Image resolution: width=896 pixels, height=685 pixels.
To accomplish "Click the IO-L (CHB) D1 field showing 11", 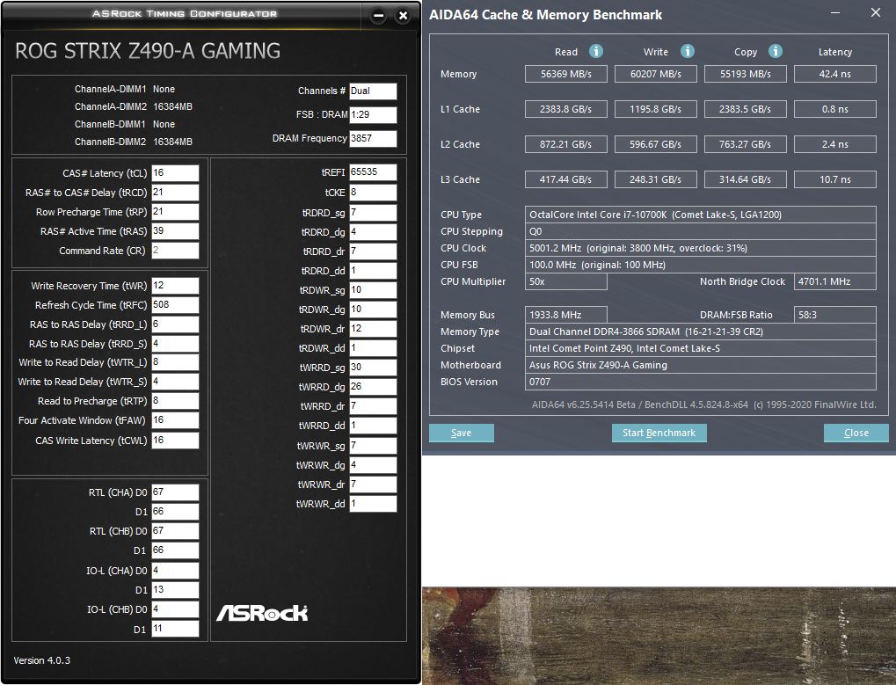I will click(175, 629).
